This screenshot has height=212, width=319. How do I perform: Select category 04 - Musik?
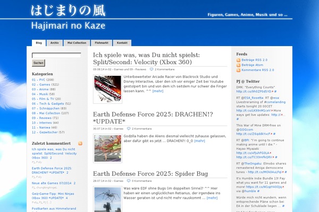click(x=40, y=94)
